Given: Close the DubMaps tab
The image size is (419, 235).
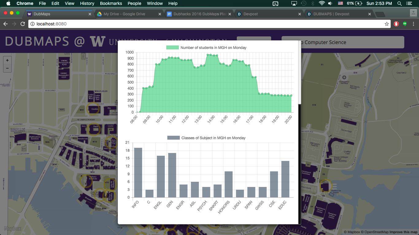Looking at the screenshot, I should (x=90, y=14).
